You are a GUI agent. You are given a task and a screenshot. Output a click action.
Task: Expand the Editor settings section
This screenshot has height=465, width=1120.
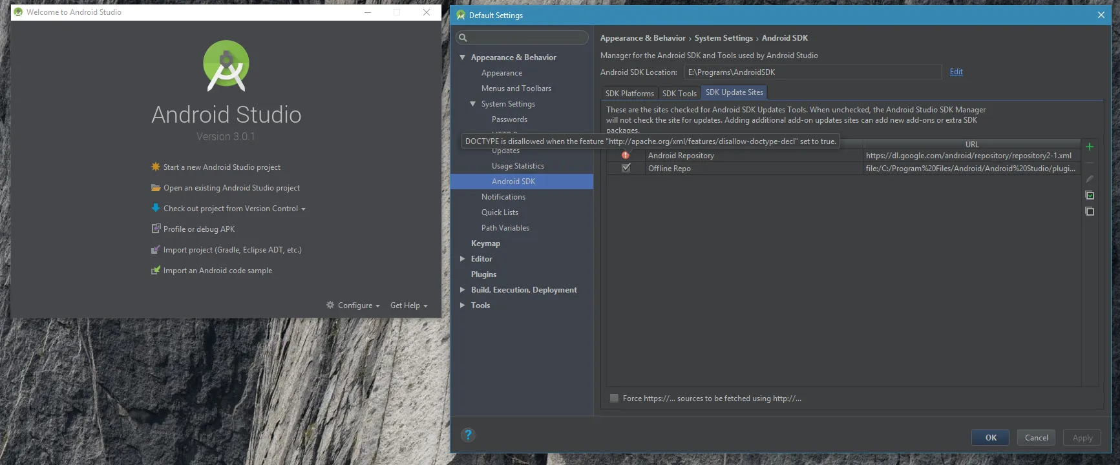[463, 258]
